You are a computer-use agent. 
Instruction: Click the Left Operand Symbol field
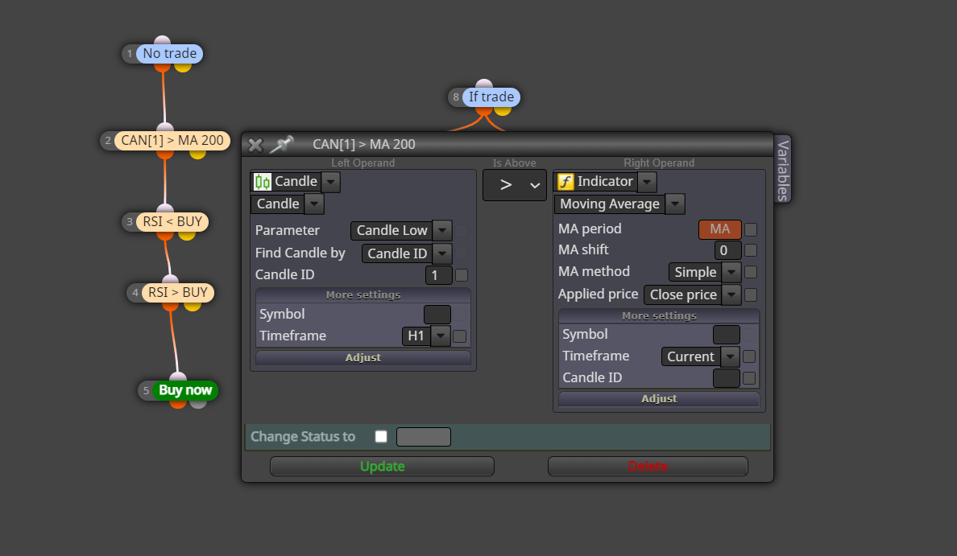coord(437,315)
